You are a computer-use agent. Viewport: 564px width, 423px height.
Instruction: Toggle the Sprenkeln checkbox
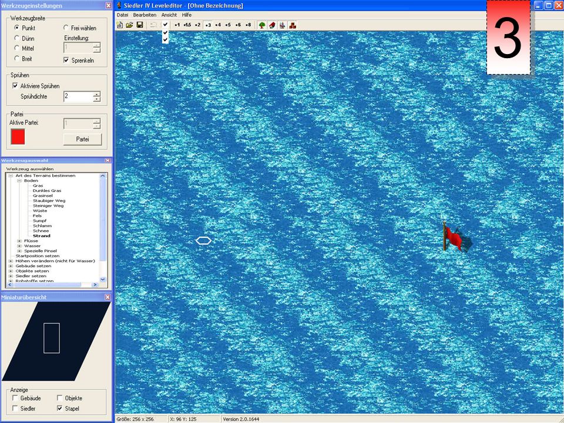click(x=66, y=60)
